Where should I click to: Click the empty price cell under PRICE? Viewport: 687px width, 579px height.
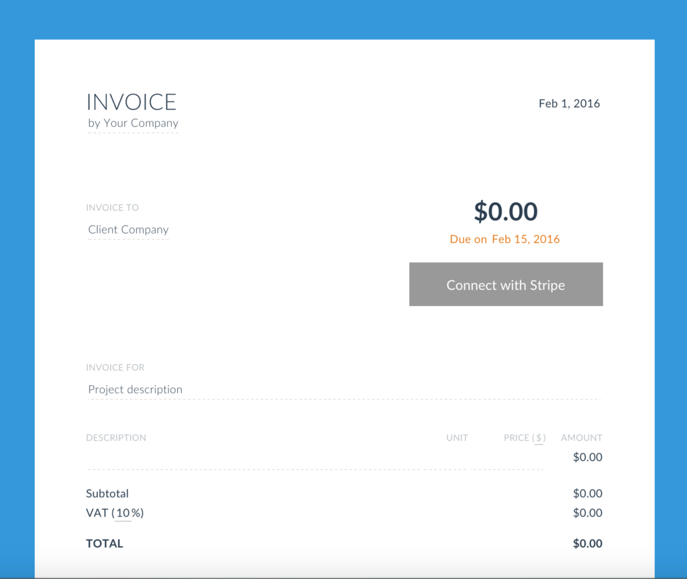520,458
